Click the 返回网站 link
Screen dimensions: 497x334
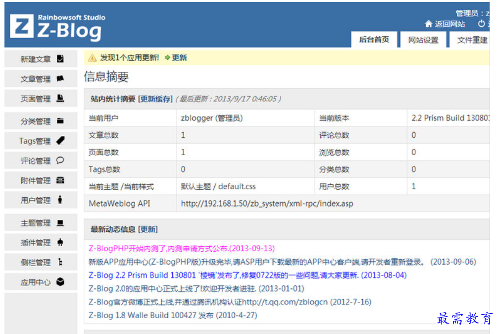click(450, 24)
